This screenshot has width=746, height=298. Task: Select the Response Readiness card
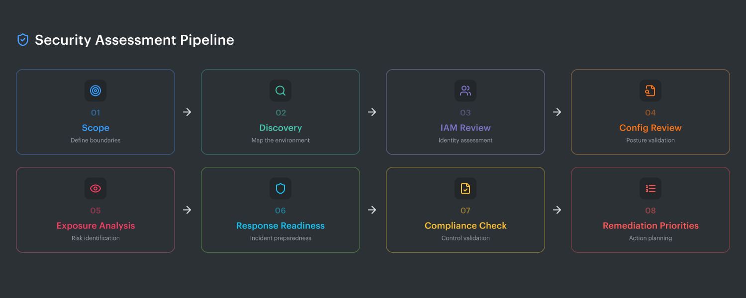tap(280, 210)
